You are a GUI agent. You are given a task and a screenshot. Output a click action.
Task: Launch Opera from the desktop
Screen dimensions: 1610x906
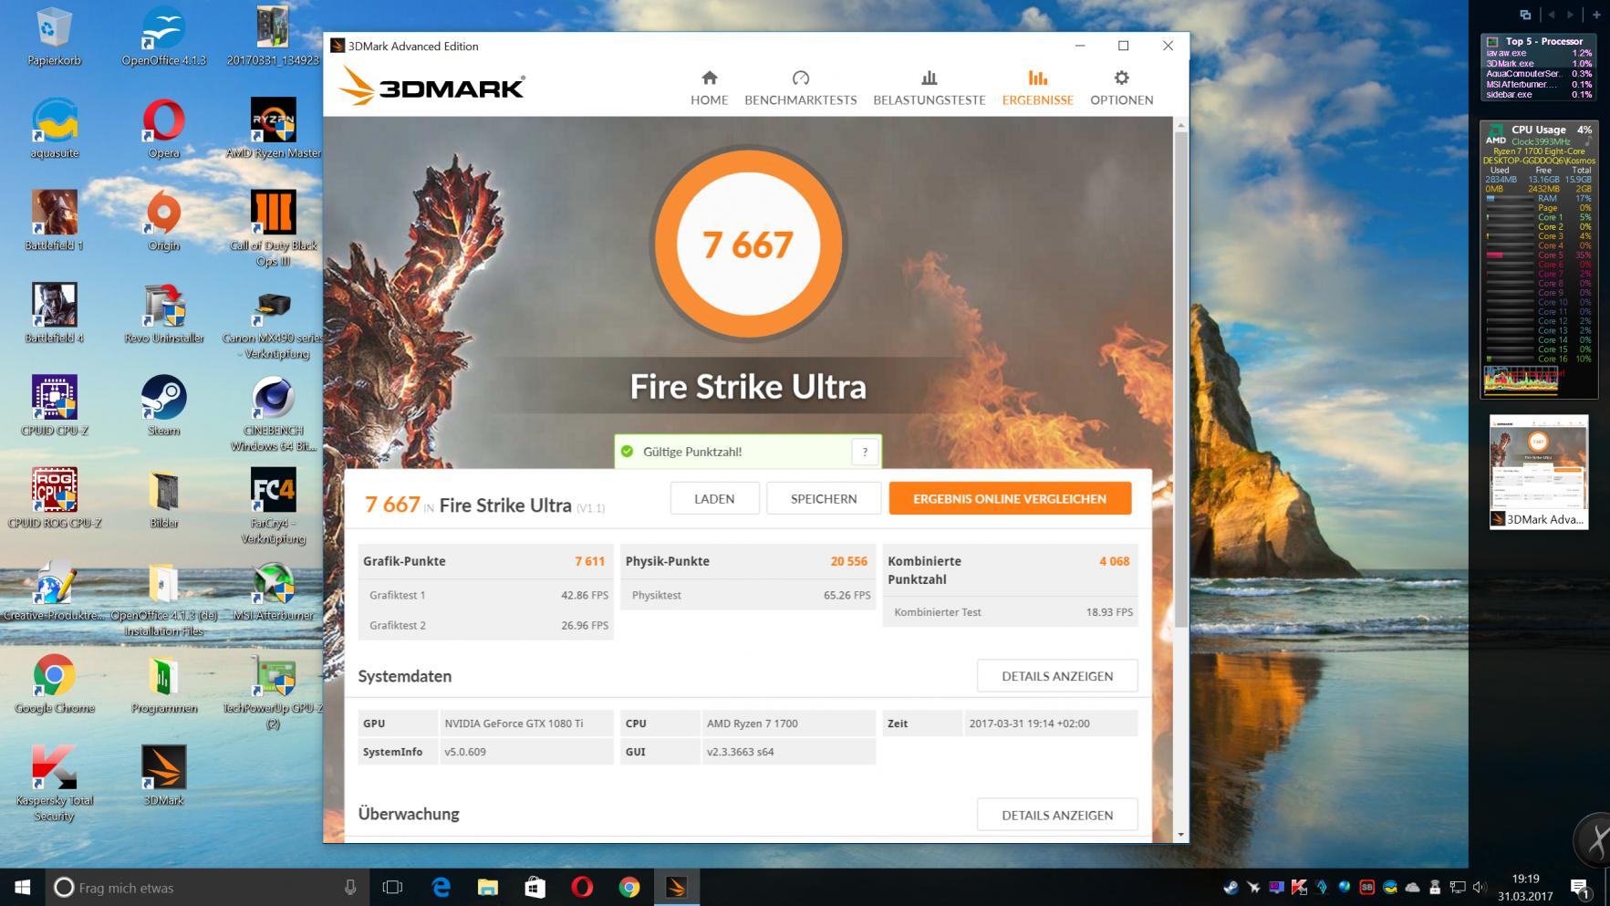(164, 129)
